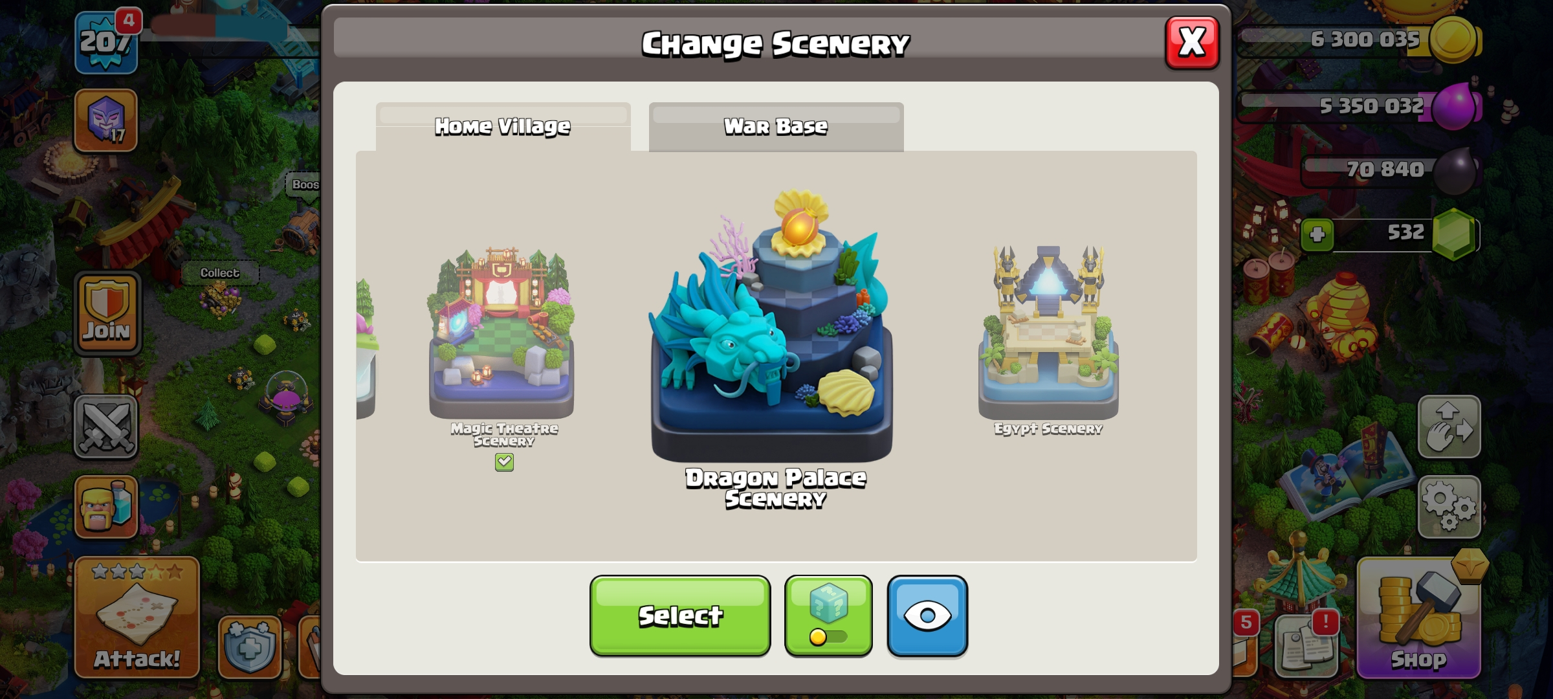
Task: Close the Change Scenery dialog
Action: [1192, 43]
